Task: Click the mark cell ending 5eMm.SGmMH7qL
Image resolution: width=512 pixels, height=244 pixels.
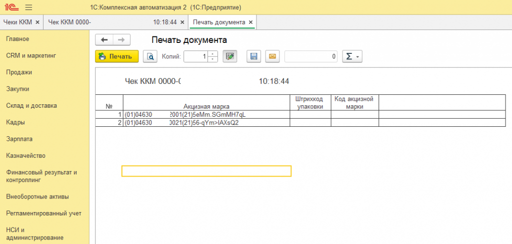Action: point(206,115)
